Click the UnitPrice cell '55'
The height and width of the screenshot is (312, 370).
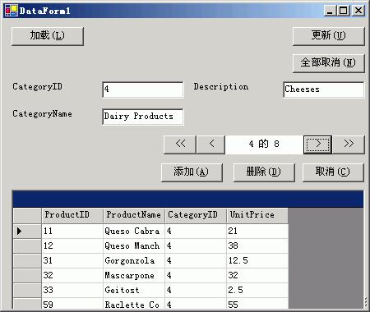(257, 304)
